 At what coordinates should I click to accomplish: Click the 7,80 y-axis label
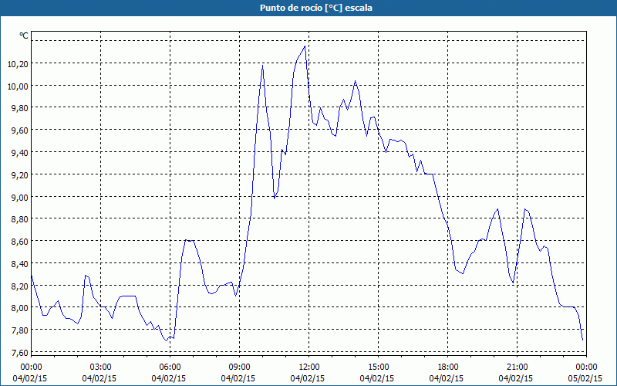coord(20,330)
